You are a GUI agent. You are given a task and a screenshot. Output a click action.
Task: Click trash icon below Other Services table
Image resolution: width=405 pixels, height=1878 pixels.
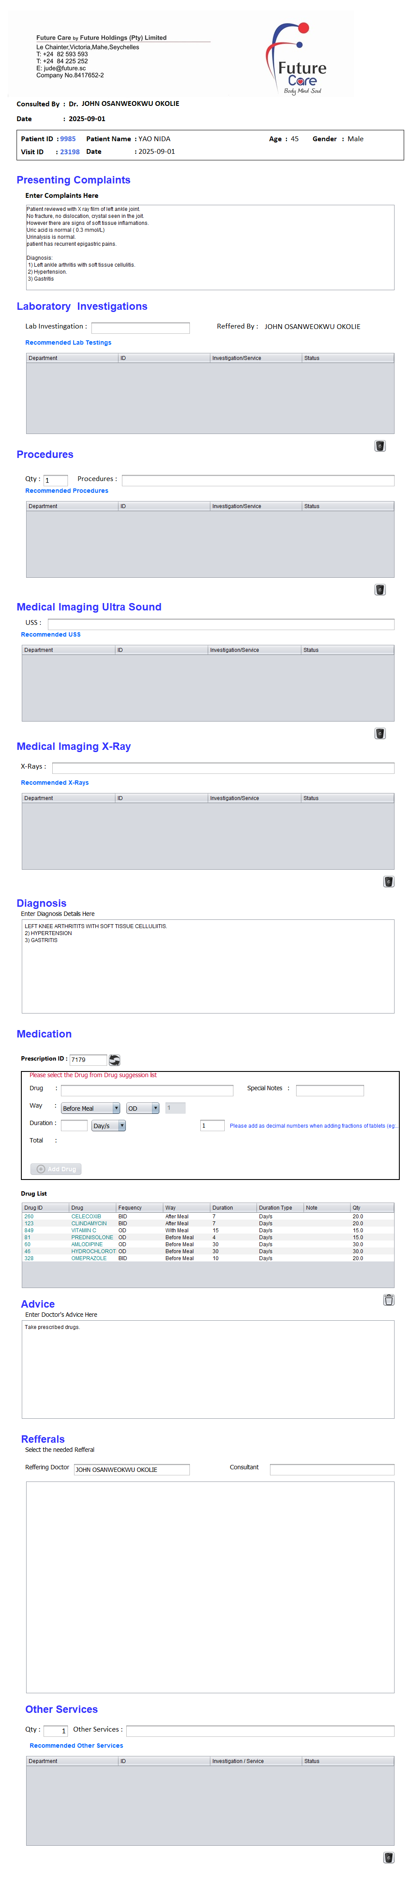(x=388, y=1857)
